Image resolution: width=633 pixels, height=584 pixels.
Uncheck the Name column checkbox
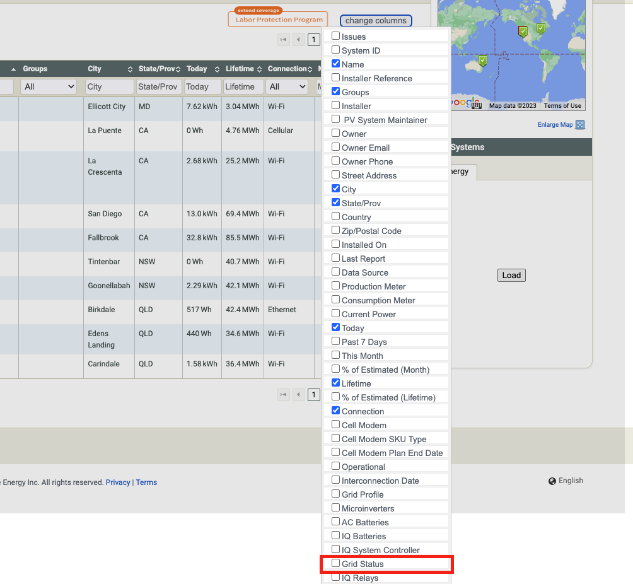pyautogui.click(x=335, y=64)
